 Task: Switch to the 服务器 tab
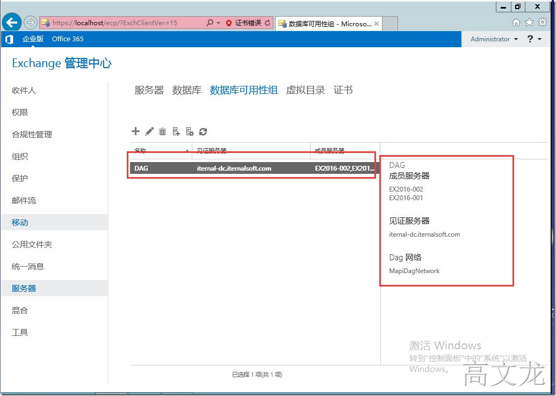pyautogui.click(x=149, y=90)
